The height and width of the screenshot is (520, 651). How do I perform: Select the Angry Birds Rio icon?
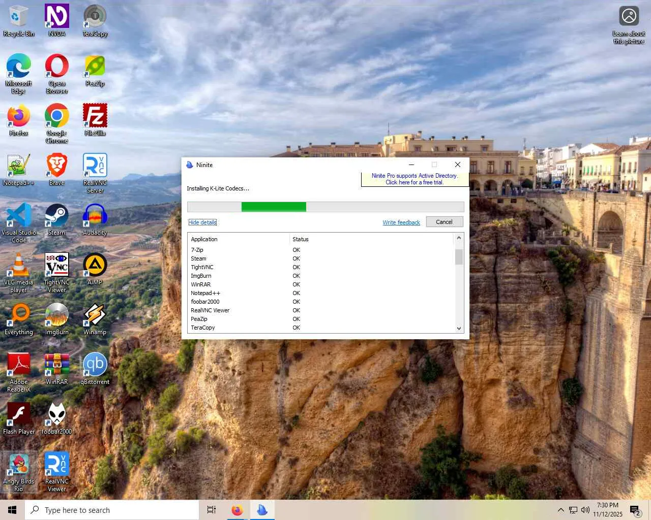pos(19,472)
